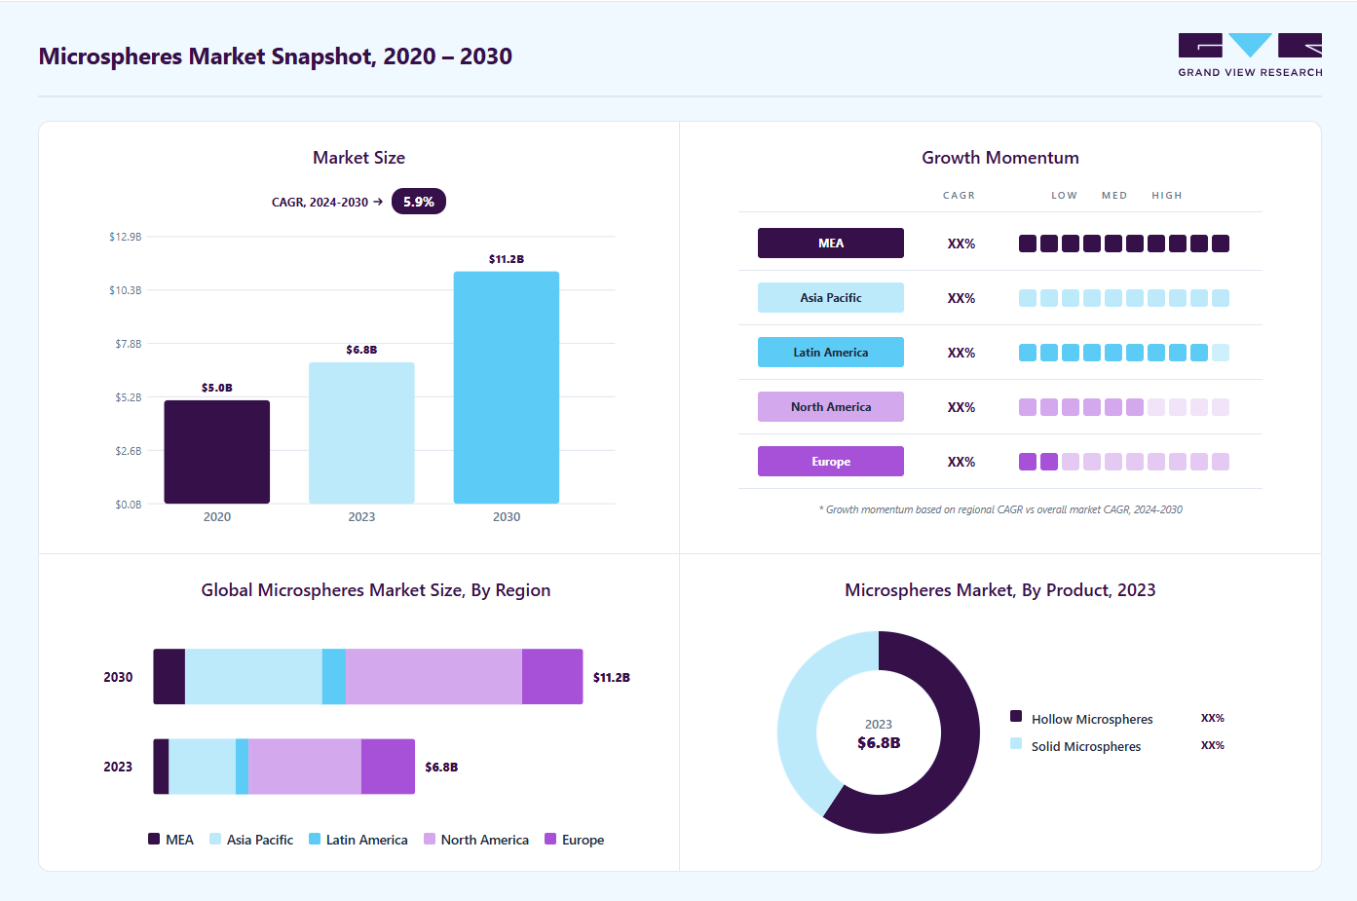Select the Latin America region label
Viewport: 1357px width, 901px height.
(x=831, y=353)
